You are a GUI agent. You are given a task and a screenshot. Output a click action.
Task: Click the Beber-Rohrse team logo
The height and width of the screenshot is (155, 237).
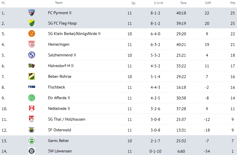[x=32, y=76]
